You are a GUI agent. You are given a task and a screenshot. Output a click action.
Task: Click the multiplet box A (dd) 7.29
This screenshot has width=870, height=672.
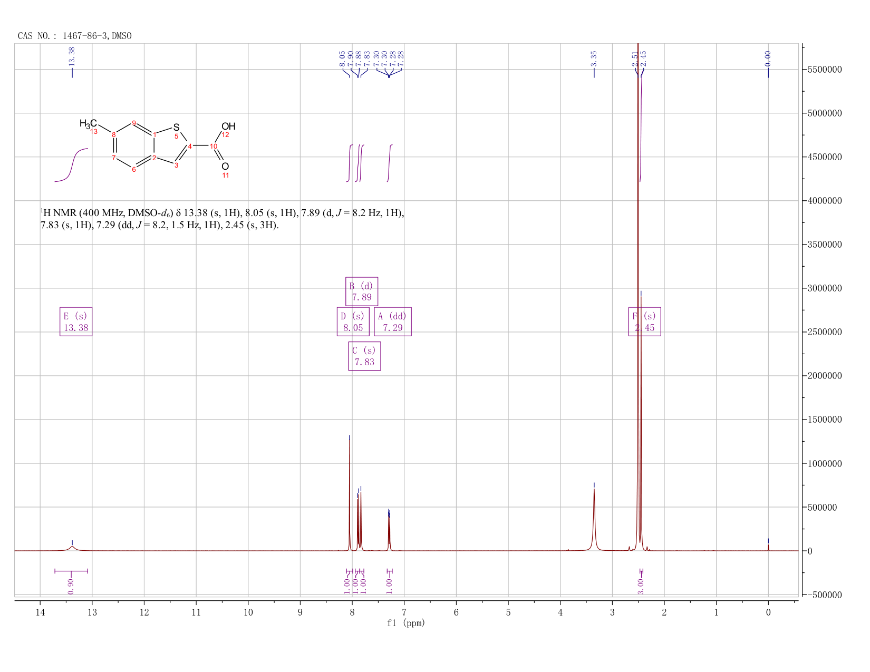(392, 322)
